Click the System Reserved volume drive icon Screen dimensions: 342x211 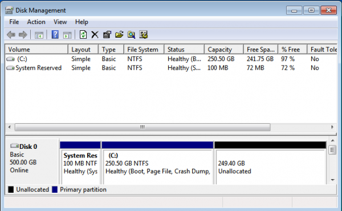(x=10, y=68)
